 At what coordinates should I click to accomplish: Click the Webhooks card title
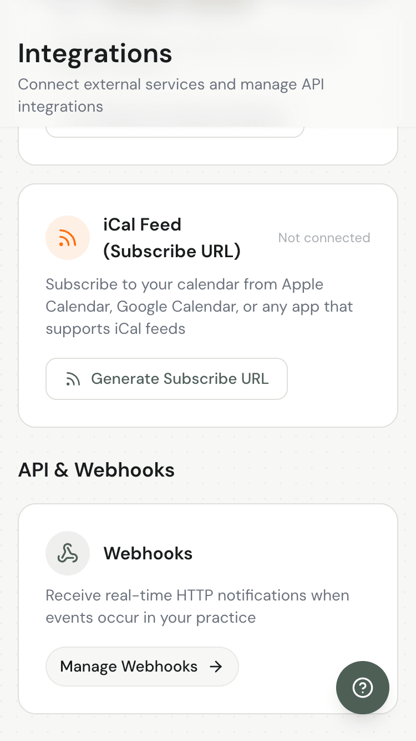148,553
